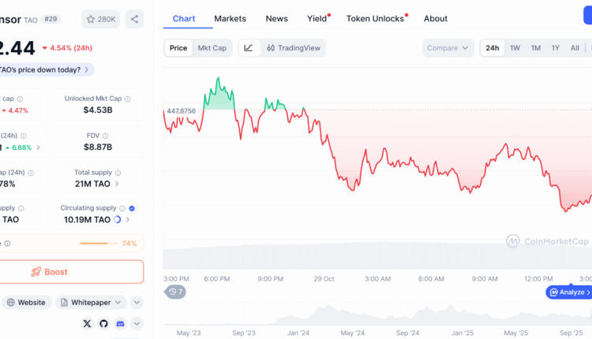592x339 pixels.
Task: Open the Compare dropdown
Action: point(448,48)
